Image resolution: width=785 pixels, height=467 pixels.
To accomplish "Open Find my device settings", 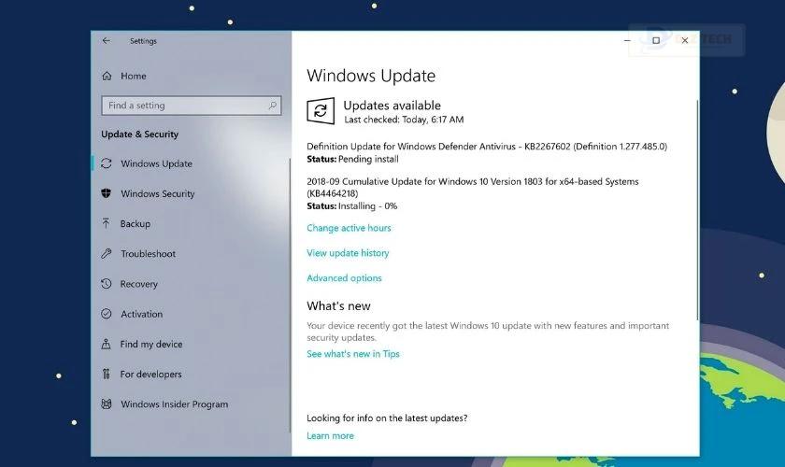I will [151, 344].
